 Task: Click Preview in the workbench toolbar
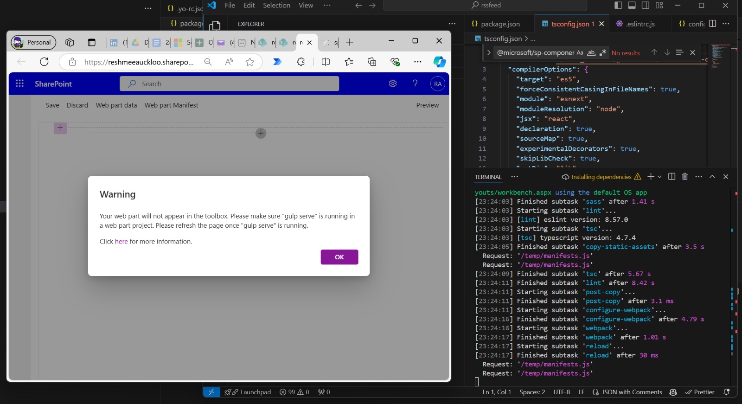(x=428, y=105)
